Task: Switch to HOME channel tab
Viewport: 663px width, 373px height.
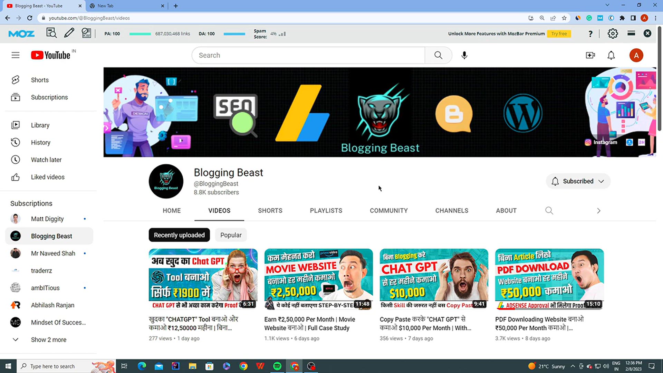Action: click(172, 211)
